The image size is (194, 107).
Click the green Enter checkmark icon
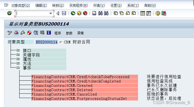pyautogui.click(x=10, y=13)
